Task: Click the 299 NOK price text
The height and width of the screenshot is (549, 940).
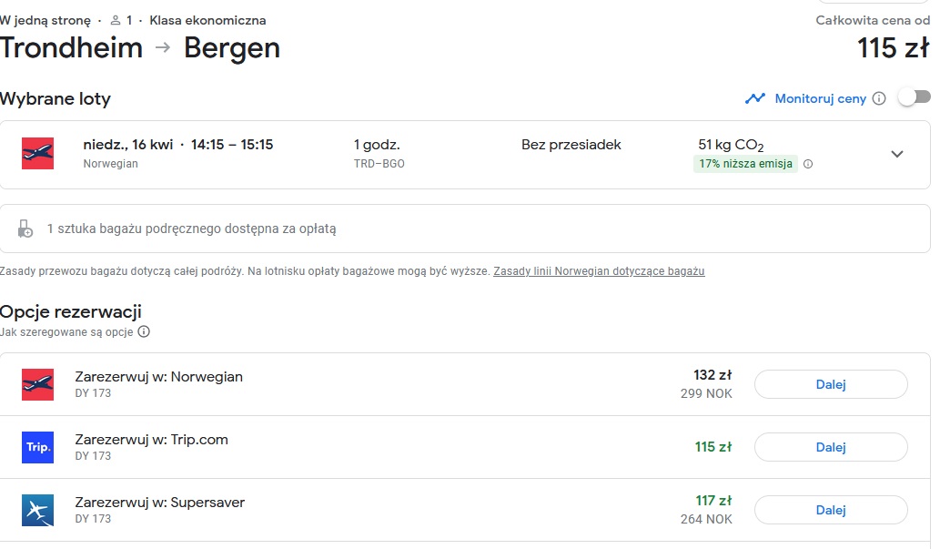Action: point(706,393)
